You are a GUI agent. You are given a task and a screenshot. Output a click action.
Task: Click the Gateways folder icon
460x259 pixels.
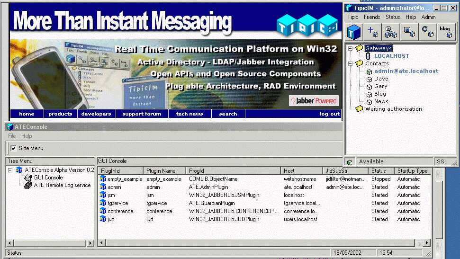[359, 48]
